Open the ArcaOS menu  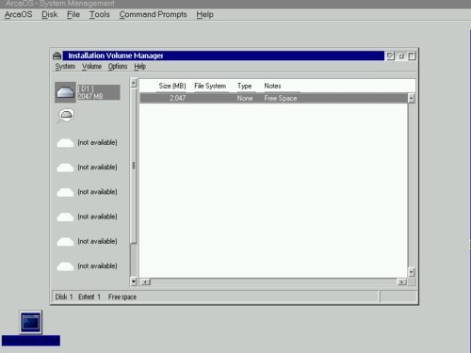pyautogui.click(x=18, y=14)
